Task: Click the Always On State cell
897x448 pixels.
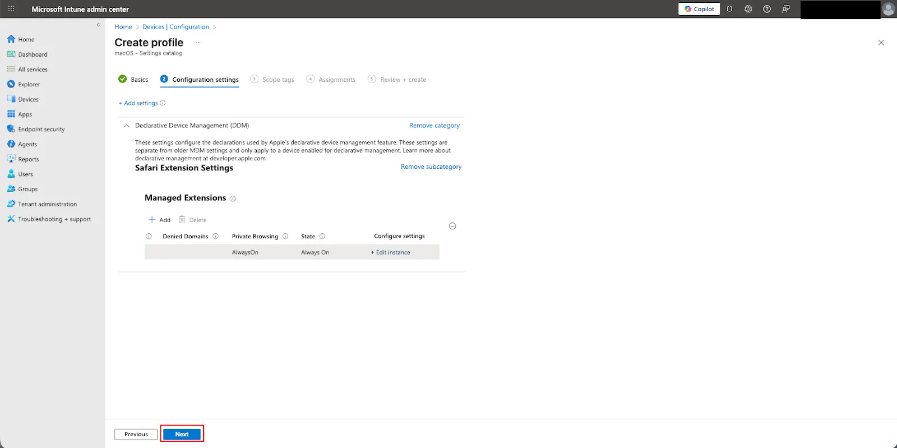Action: pyautogui.click(x=315, y=252)
